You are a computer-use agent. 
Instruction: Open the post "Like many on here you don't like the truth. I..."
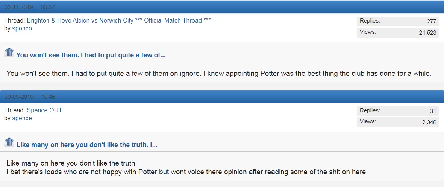(87, 145)
